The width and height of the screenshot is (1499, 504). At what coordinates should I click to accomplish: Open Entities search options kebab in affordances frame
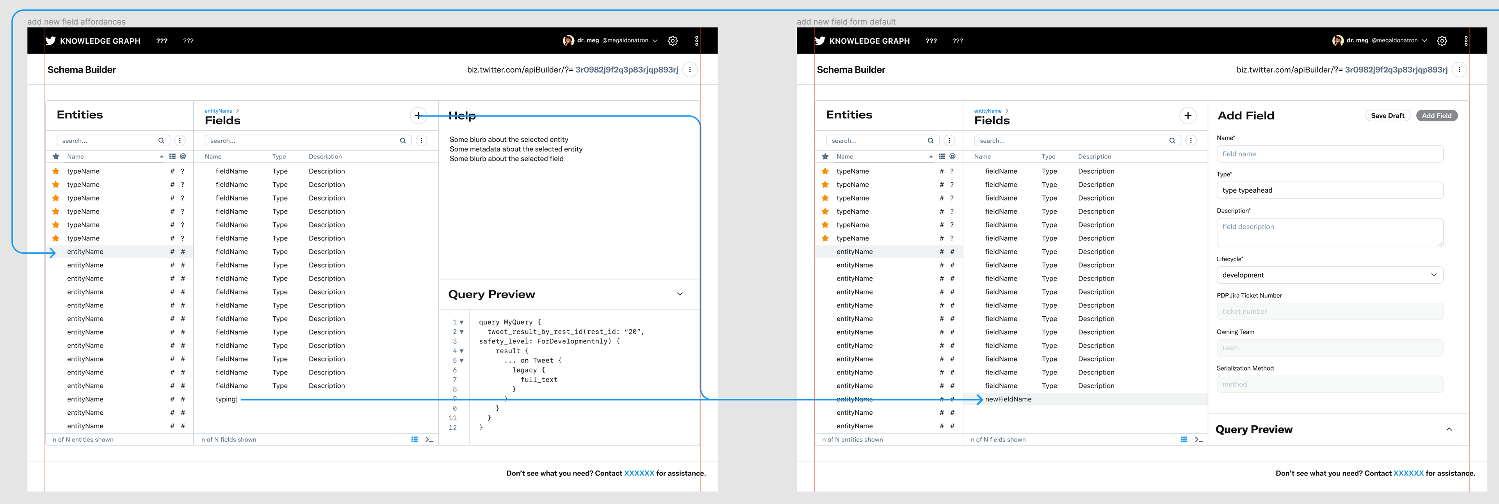(x=180, y=141)
